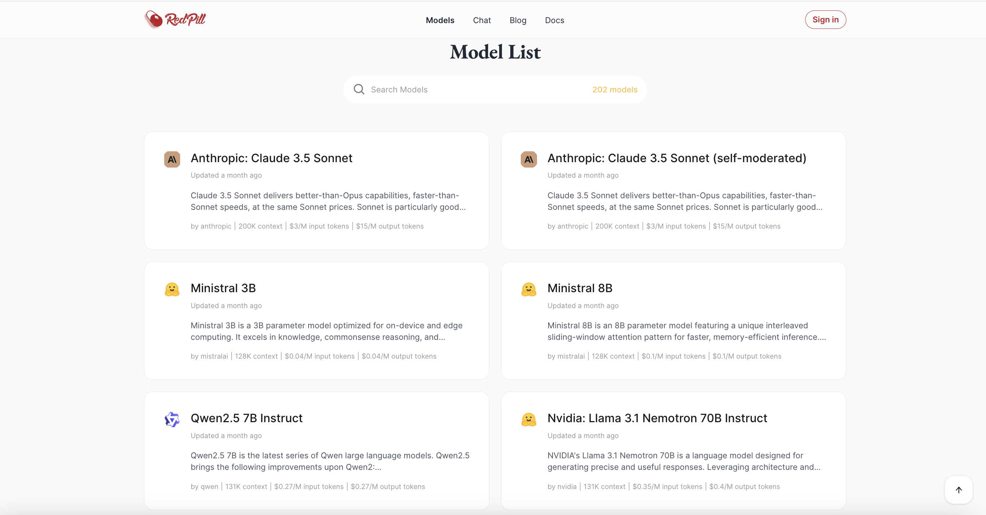Click 'by mistralai' on Ministral 8B card
Viewport: 986px width, 515px height.
[566, 356]
